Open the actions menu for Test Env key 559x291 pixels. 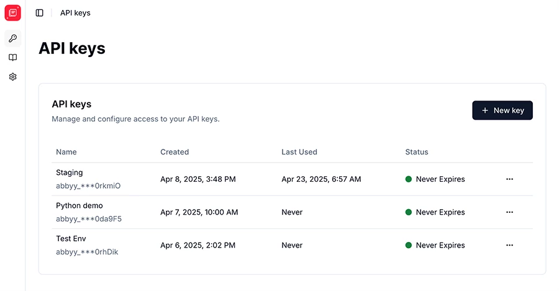pyautogui.click(x=509, y=245)
